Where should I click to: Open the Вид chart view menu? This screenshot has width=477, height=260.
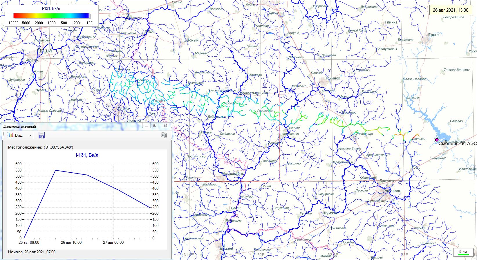(x=15, y=135)
